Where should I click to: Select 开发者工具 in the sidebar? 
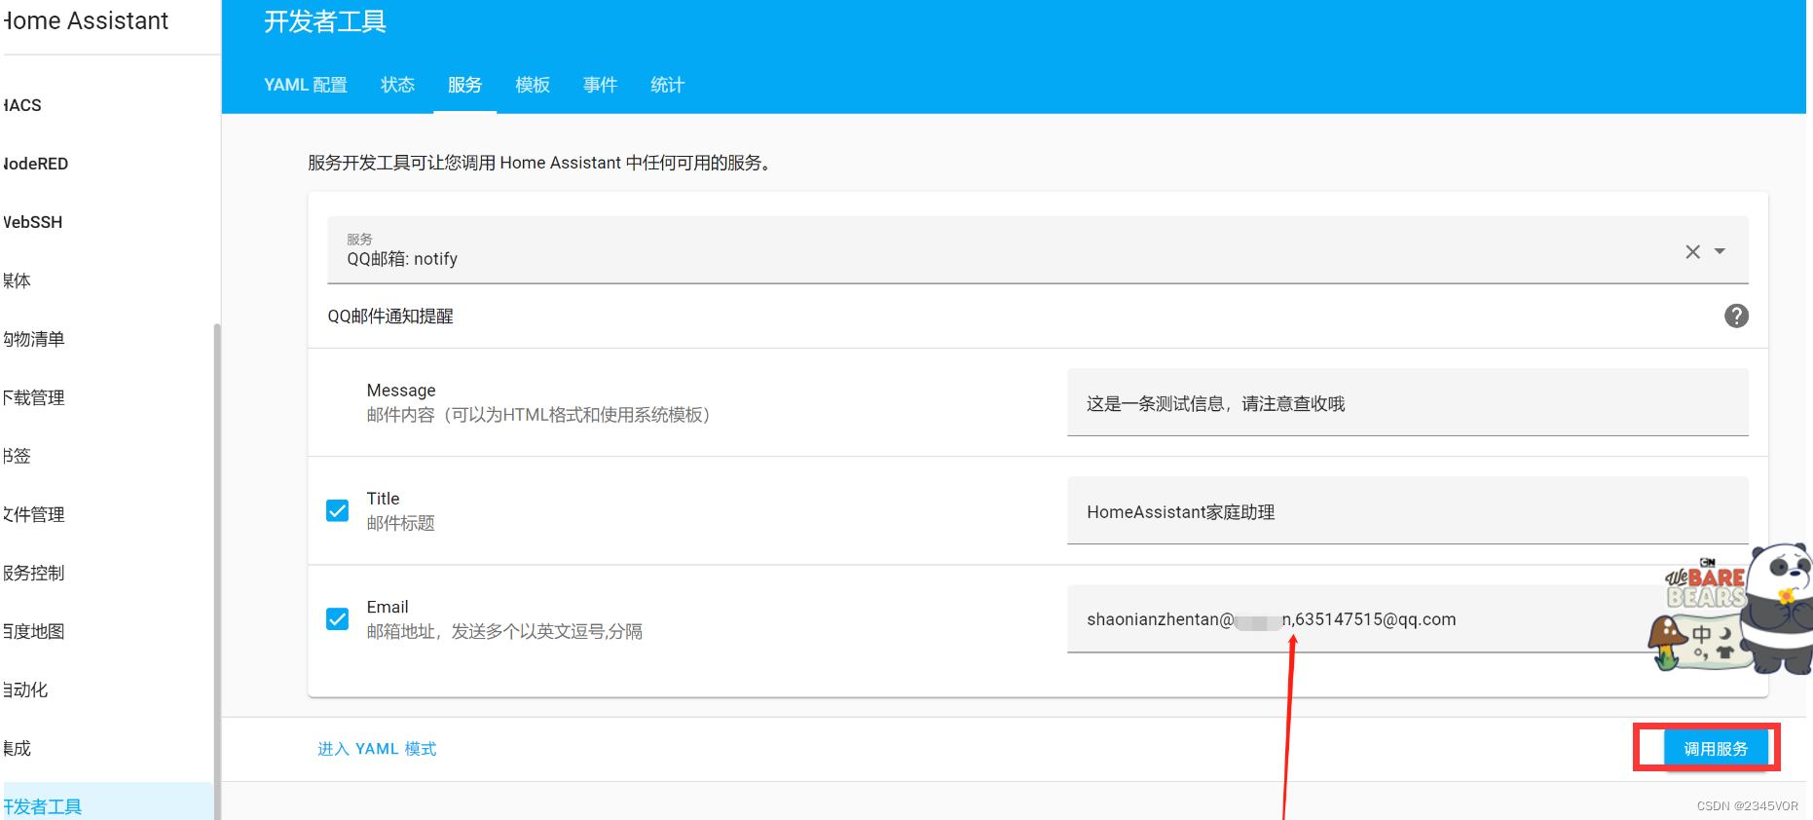pyautogui.click(x=107, y=803)
